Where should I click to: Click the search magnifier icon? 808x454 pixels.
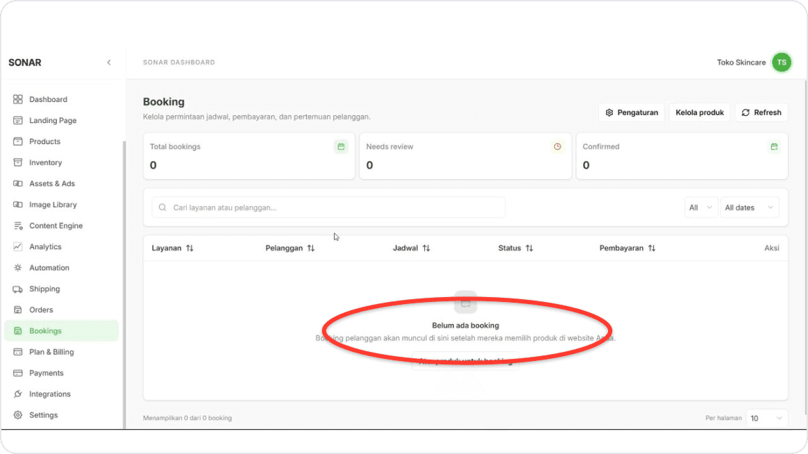point(162,207)
